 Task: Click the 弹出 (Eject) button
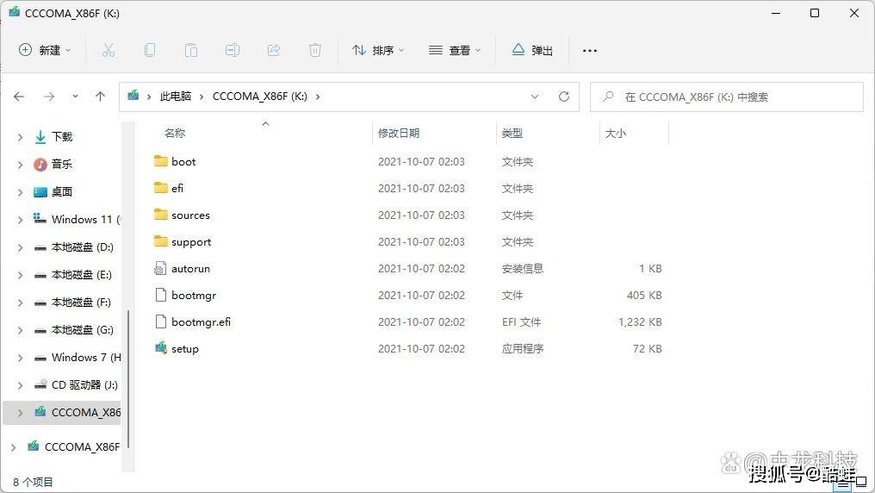[532, 50]
